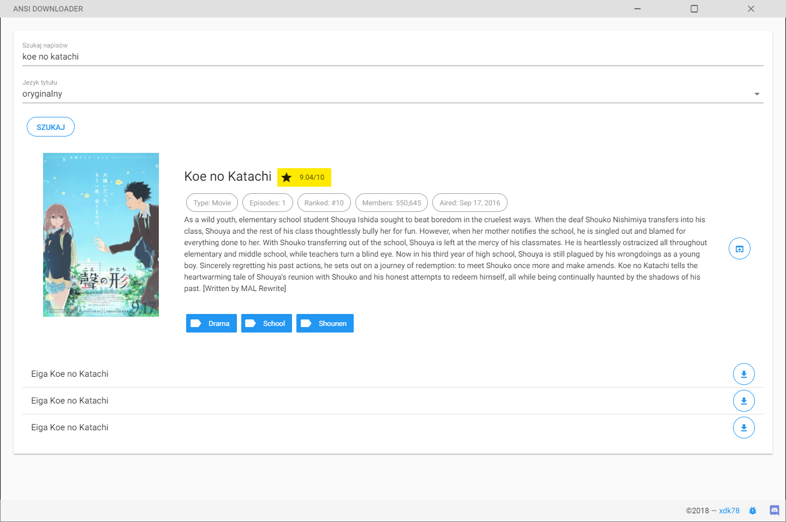Close the ANSI Downloader window

pyautogui.click(x=751, y=9)
